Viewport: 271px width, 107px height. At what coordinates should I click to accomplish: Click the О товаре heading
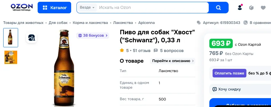(132, 61)
